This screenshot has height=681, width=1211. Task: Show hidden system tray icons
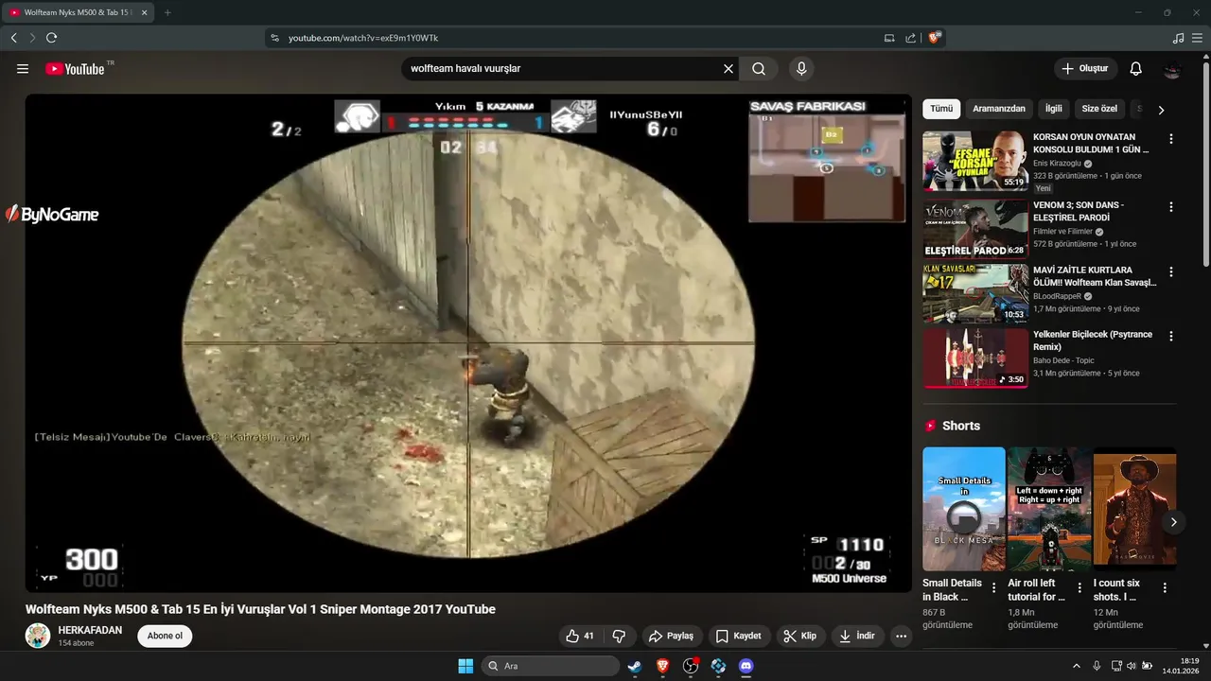point(1076,666)
